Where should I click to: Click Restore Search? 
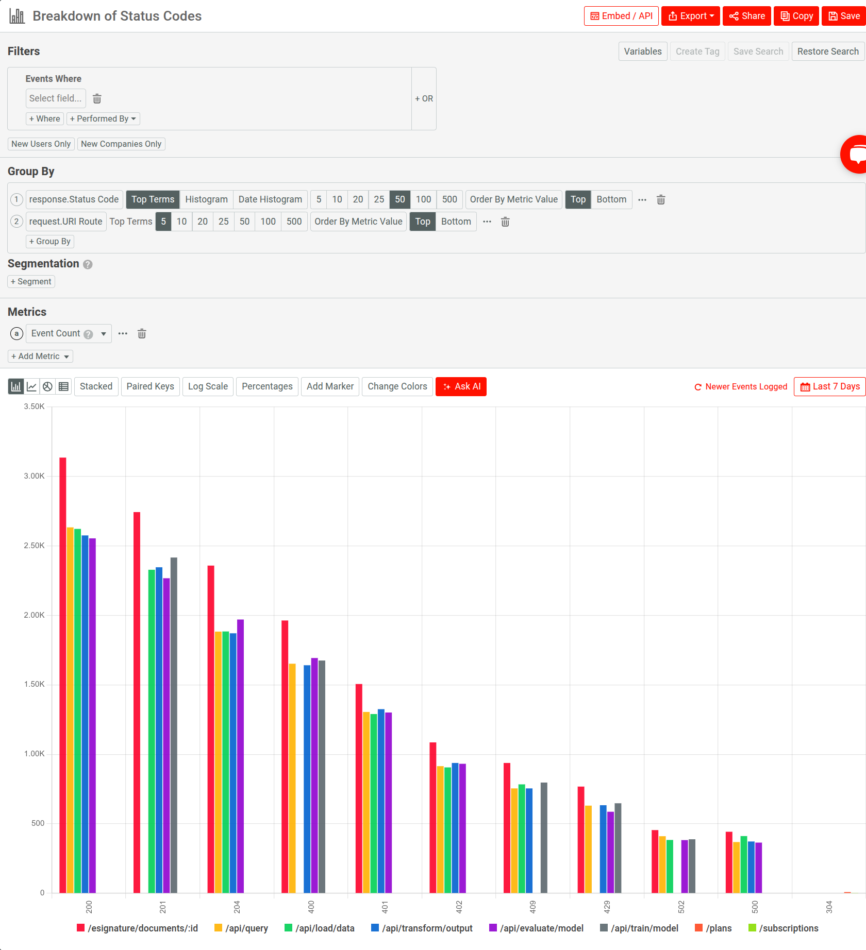point(827,51)
